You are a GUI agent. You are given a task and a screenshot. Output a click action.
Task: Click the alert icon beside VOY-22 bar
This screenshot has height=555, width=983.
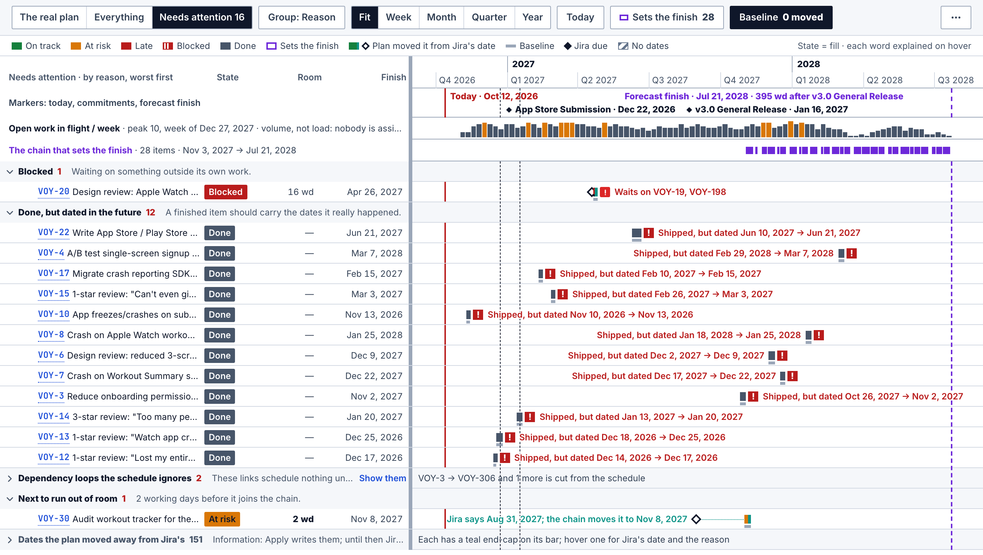coord(648,233)
